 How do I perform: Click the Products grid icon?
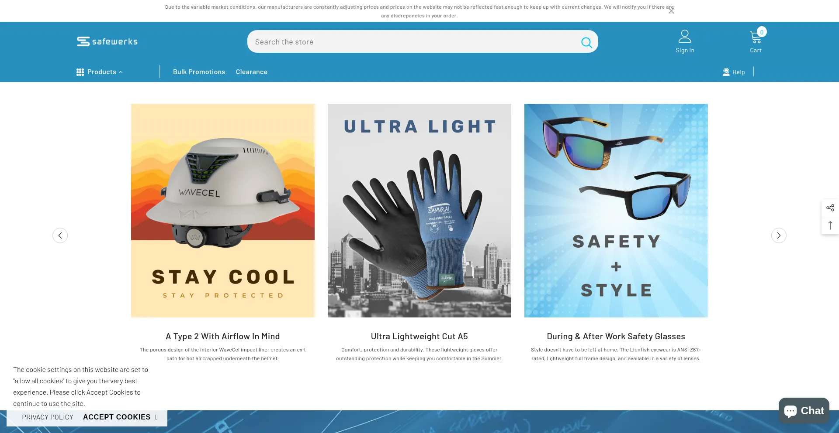tap(80, 72)
